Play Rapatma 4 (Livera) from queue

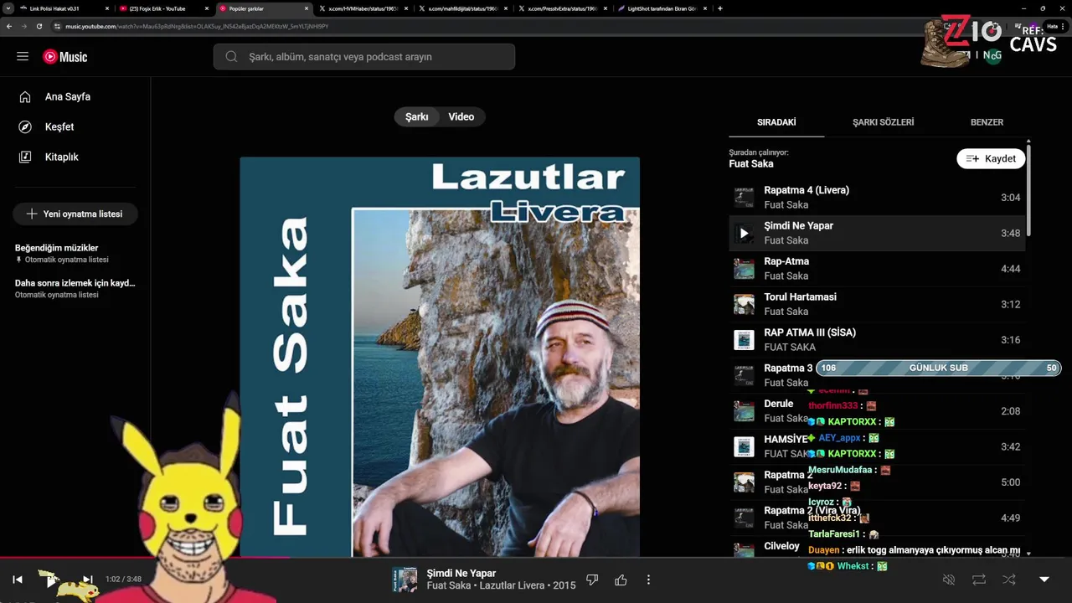click(x=877, y=198)
